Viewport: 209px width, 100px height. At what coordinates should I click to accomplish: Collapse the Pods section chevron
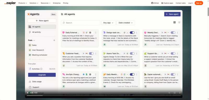point(34,40)
